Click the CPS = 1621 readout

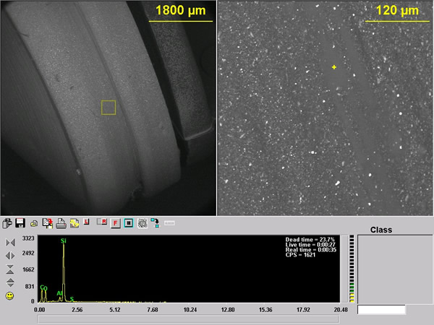[x=300, y=254]
